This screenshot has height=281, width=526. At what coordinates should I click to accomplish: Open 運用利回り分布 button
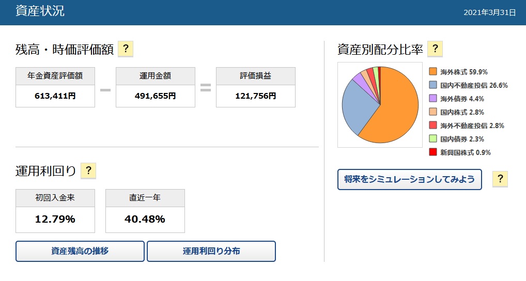[x=211, y=251]
